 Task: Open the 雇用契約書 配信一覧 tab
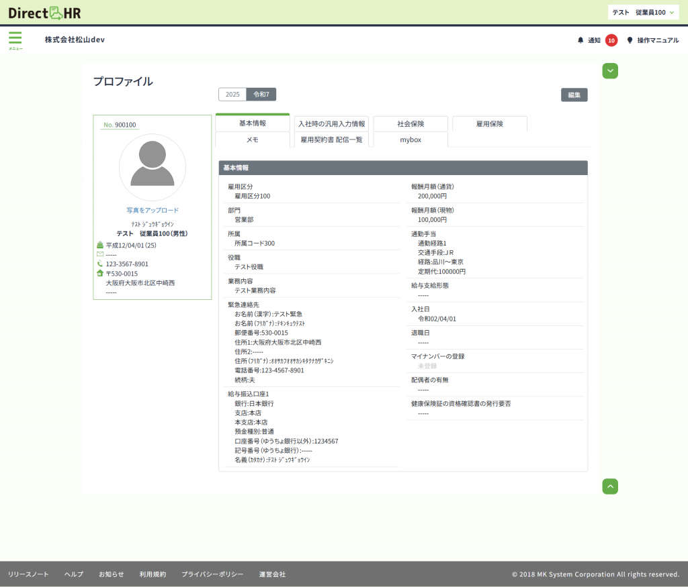click(x=331, y=140)
